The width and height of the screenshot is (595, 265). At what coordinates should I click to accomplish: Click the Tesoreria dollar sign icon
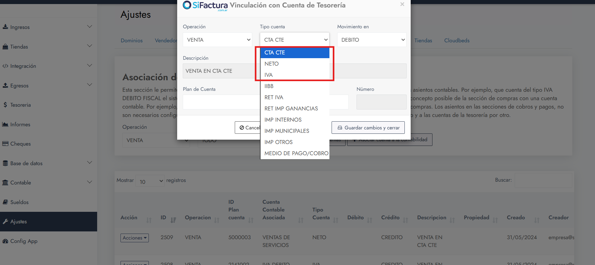pos(5,105)
